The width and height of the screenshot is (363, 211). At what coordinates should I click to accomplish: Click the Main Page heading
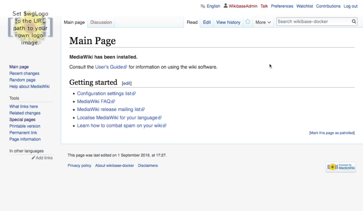pos(92,41)
